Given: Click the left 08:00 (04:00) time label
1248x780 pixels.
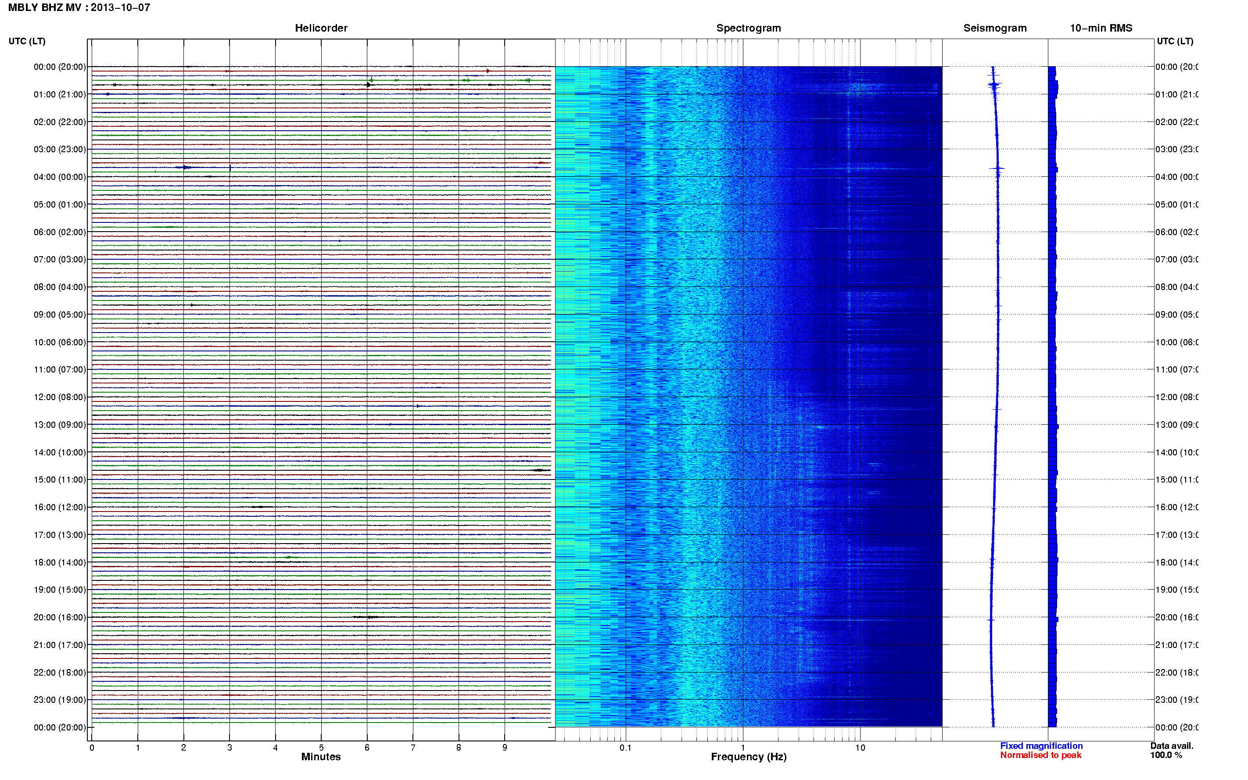Looking at the screenshot, I should (60, 287).
